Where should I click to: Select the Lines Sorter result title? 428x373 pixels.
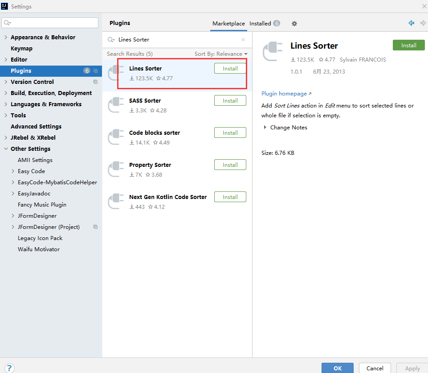coord(146,69)
